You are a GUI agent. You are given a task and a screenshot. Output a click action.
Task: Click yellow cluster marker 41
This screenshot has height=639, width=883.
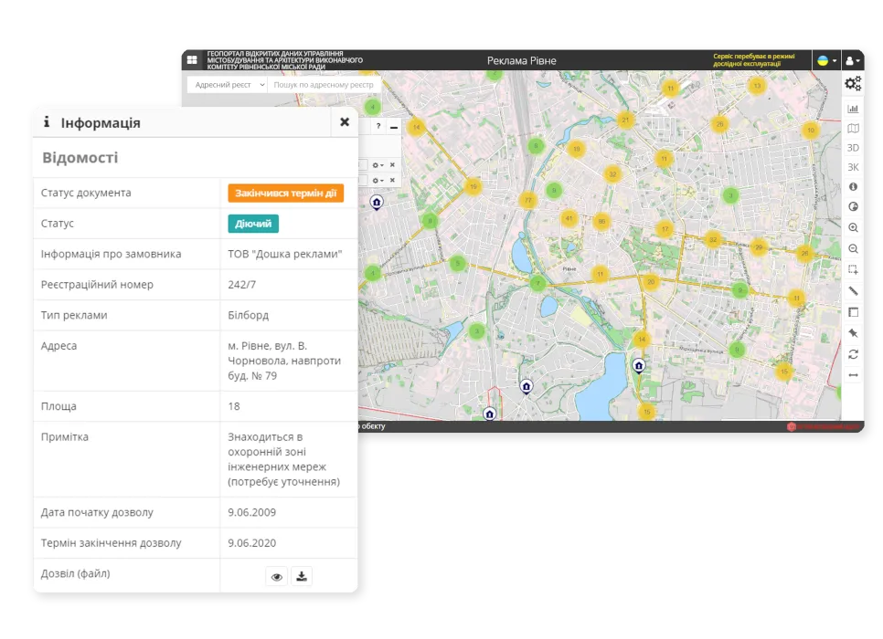point(569,218)
